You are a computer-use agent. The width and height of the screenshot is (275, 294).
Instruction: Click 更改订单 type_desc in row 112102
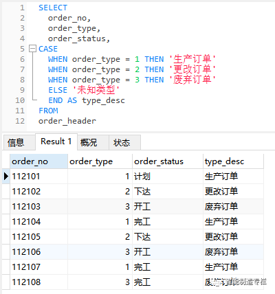pyautogui.click(x=233, y=192)
